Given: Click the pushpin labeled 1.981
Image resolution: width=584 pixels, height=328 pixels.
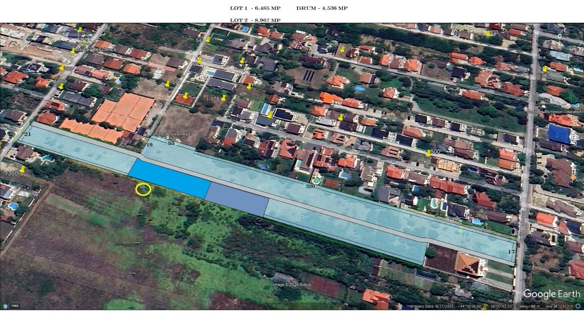Looking at the screenshot, I should tap(545, 69).
